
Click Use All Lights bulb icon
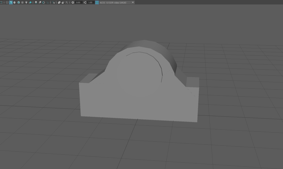click(x=26, y=2)
